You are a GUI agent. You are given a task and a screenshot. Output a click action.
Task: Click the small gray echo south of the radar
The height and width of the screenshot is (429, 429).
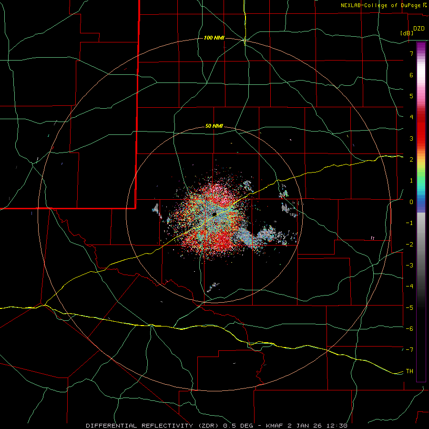coord(213,287)
